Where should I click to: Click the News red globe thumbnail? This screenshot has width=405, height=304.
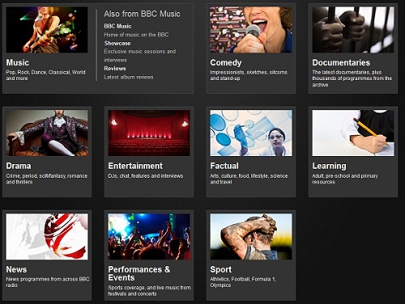(x=47, y=237)
